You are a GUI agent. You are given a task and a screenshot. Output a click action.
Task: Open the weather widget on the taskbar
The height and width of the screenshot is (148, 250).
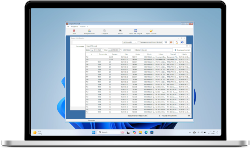tap(38, 133)
